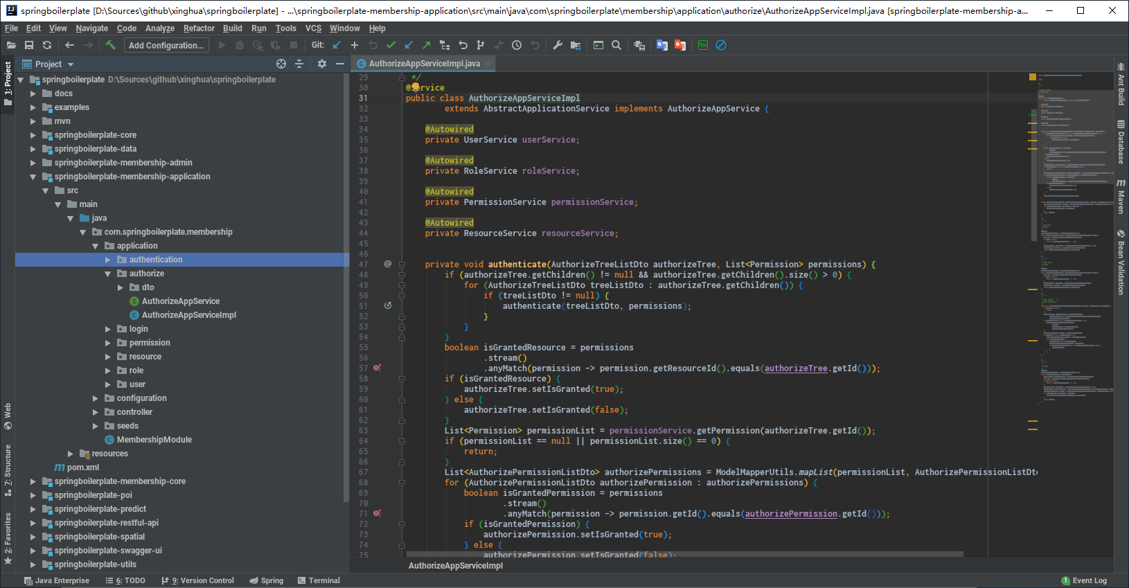Click the Add Configuration... button
1129x588 pixels.
(x=166, y=45)
